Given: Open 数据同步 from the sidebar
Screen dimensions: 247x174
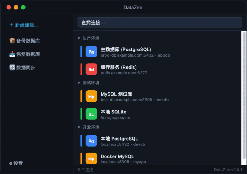Looking at the screenshot, I should 22,68.
